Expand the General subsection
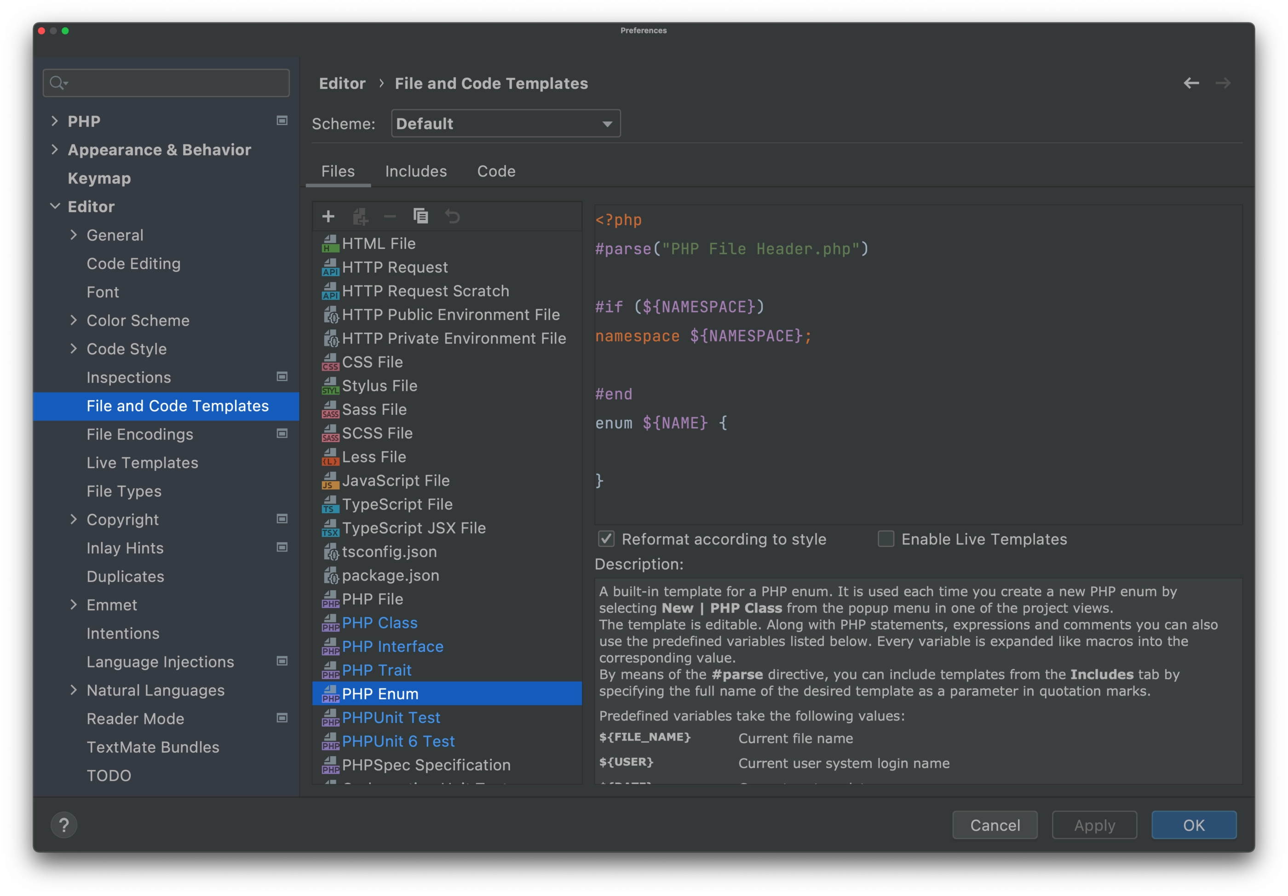The height and width of the screenshot is (896, 1288). (x=74, y=235)
